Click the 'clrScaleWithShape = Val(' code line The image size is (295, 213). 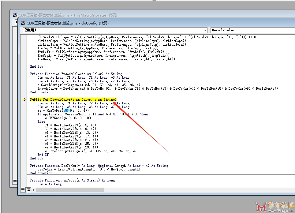point(147,37)
